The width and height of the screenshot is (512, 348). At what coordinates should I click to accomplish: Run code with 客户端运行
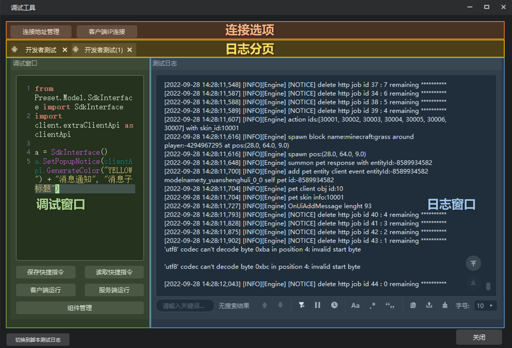pyautogui.click(x=46, y=290)
